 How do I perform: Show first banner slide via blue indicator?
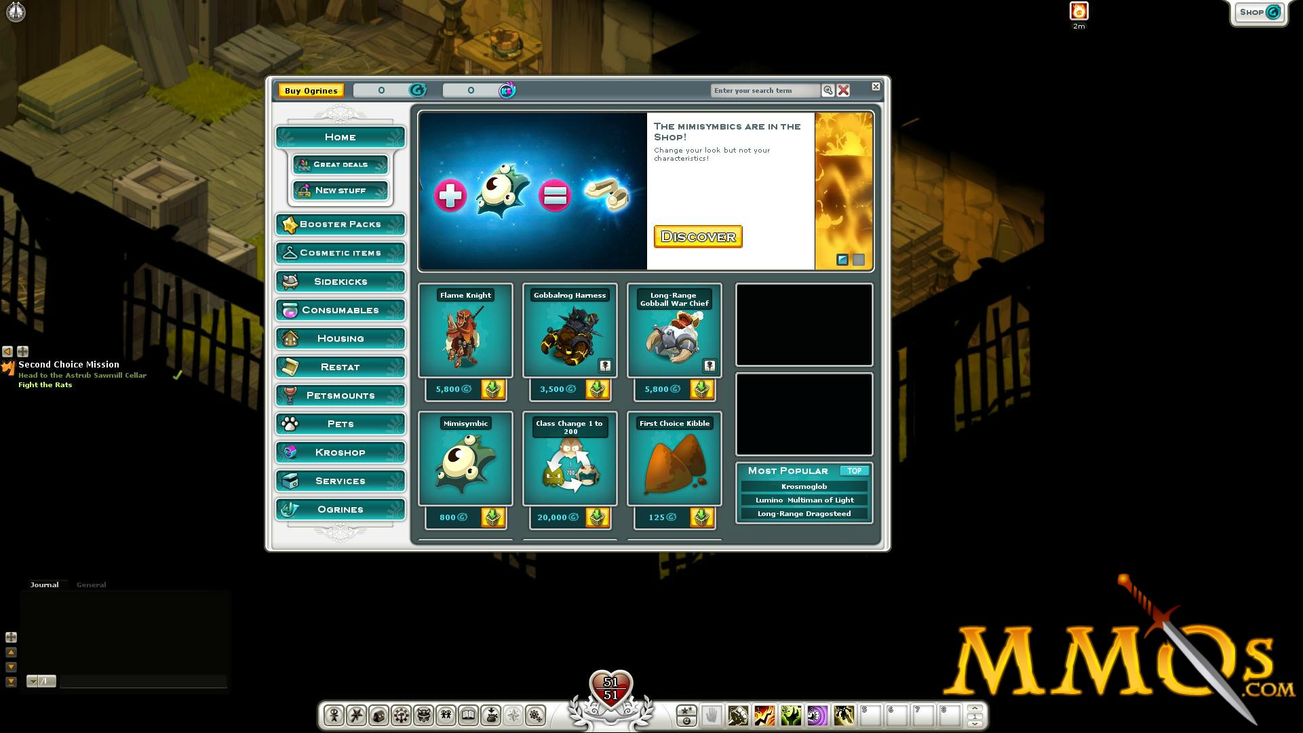(842, 260)
